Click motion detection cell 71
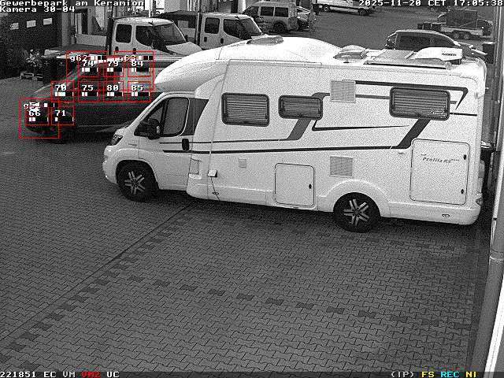The width and height of the screenshot is (504, 378). pos(61,114)
